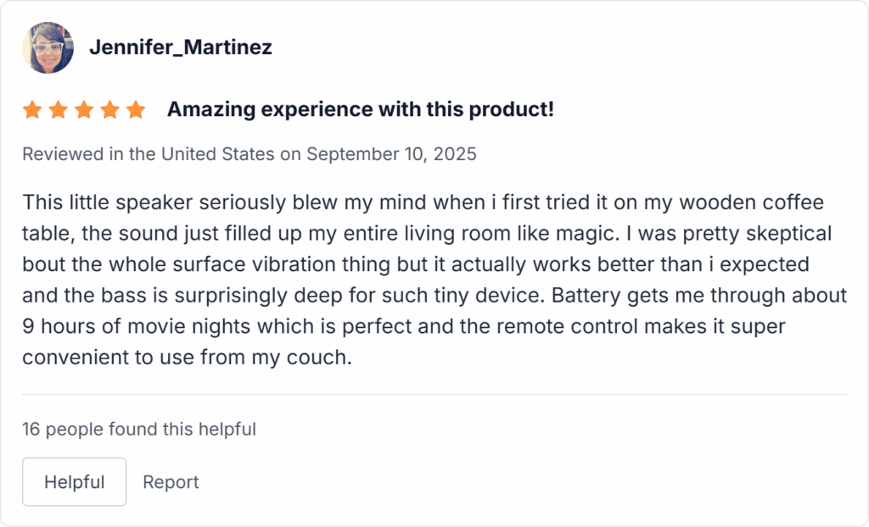Select the star rating next to the headline
This screenshot has height=527, width=869.
[x=84, y=109]
